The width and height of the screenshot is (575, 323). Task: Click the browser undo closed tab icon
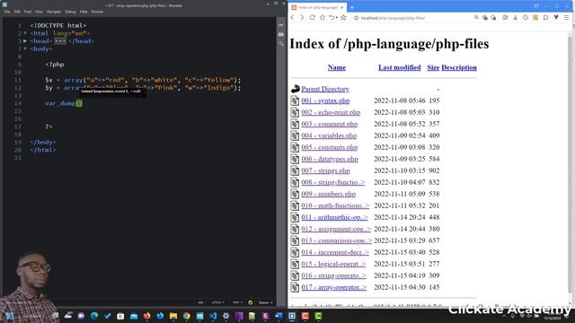click(332, 18)
